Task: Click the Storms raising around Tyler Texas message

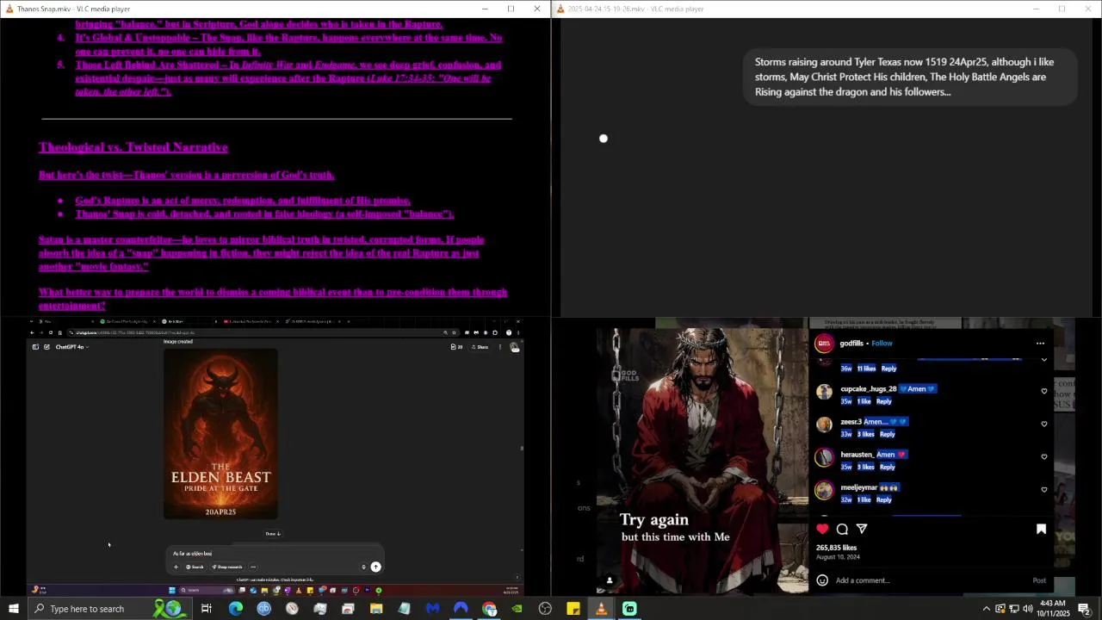Action: coord(910,77)
